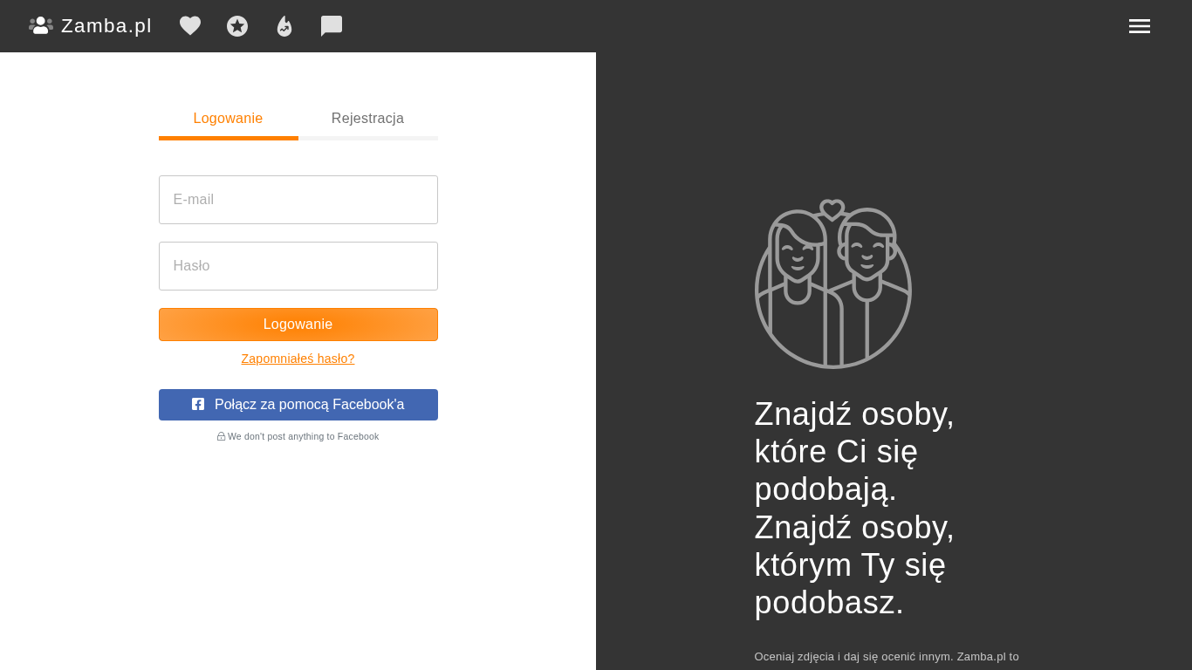The image size is (1192, 670).
Task: Click the "We don't post anything to Facebook" note
Action: [x=303, y=436]
